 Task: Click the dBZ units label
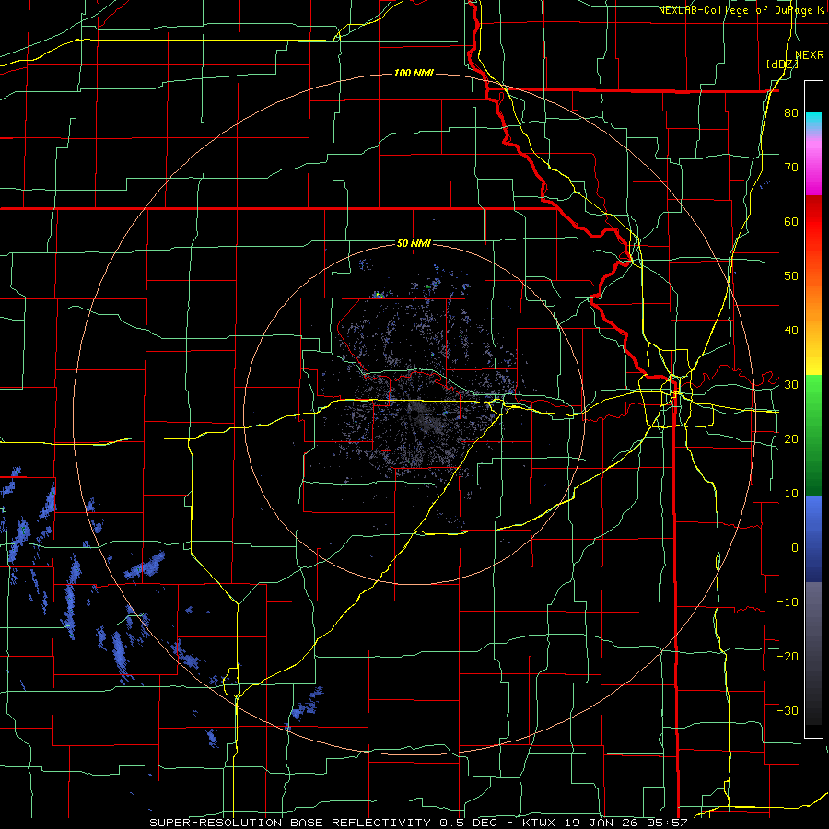click(x=782, y=64)
